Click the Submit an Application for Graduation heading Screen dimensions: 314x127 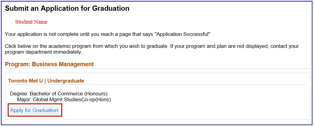(x=67, y=9)
